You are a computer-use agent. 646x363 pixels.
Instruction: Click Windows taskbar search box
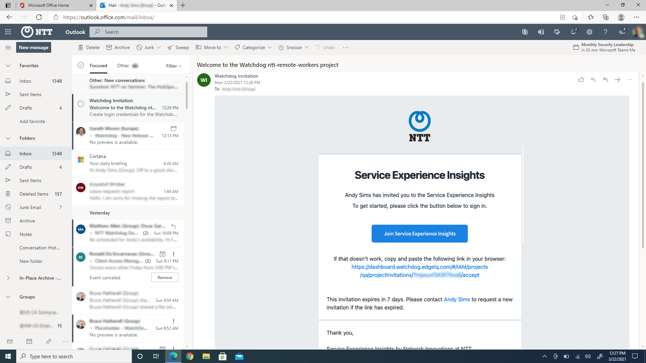[x=74, y=356]
